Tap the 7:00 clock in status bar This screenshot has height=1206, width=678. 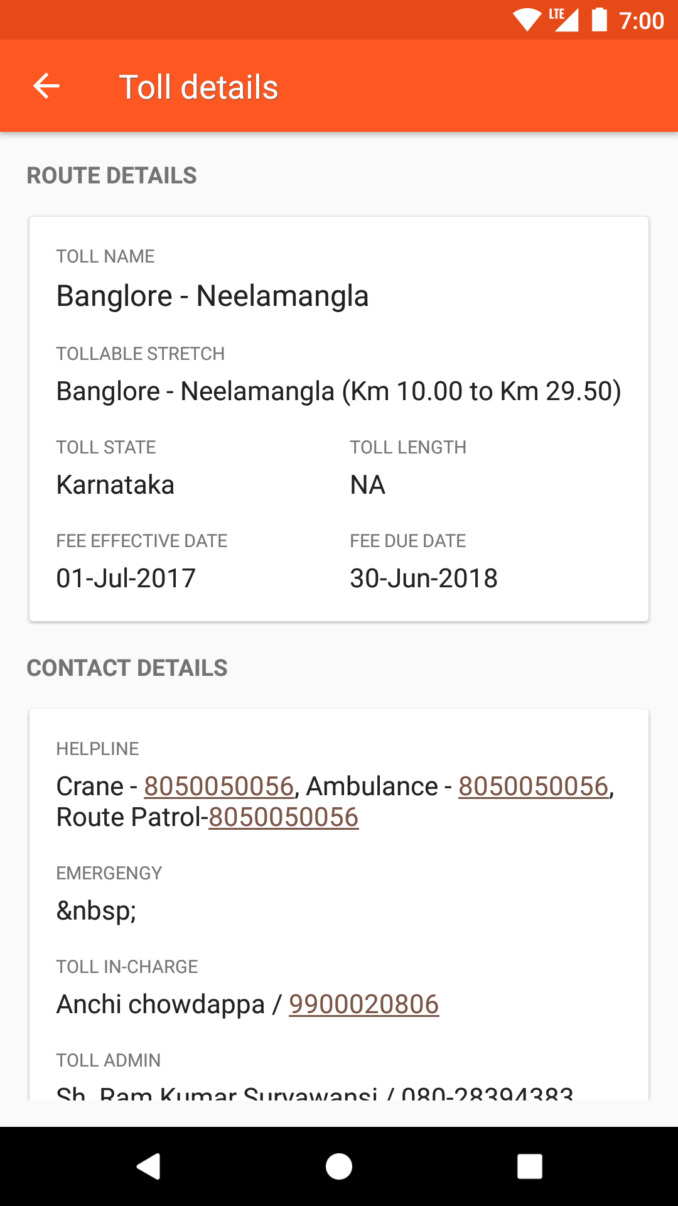pyautogui.click(x=642, y=21)
